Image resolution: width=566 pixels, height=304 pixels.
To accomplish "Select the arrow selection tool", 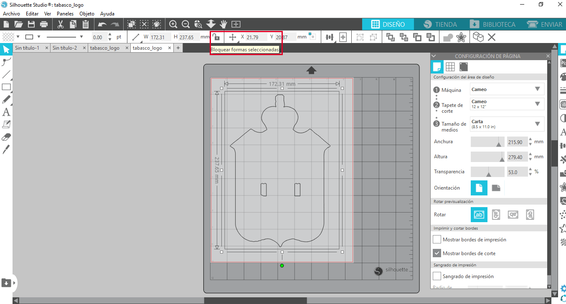I will [6, 50].
